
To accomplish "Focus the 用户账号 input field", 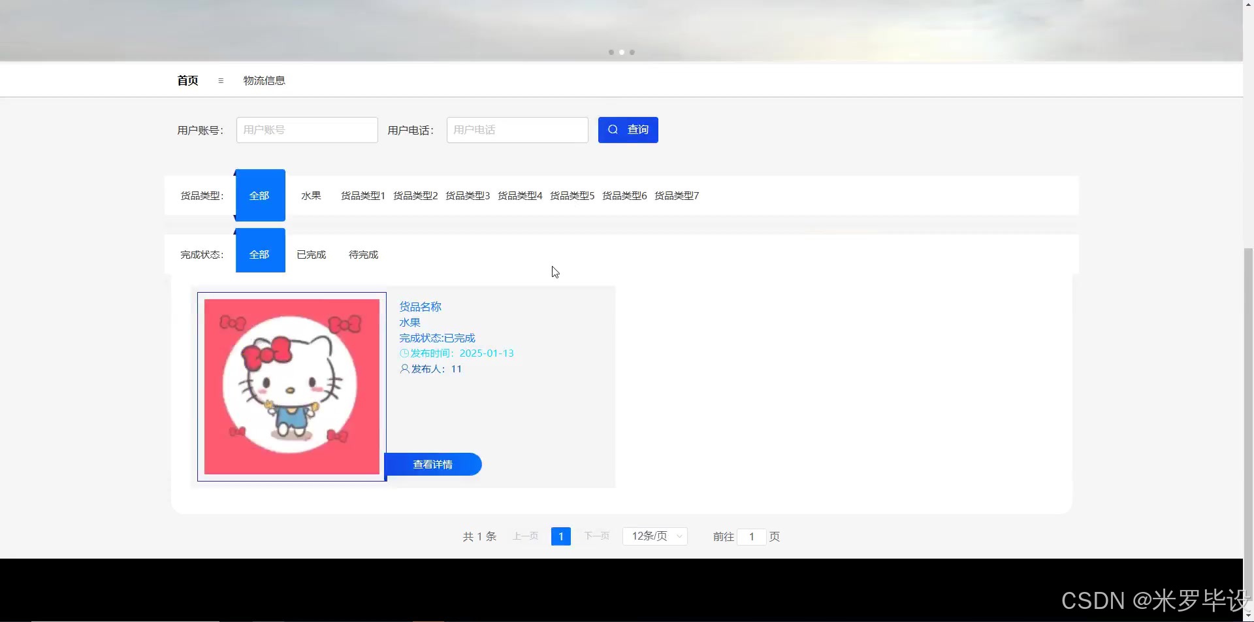I will pos(307,130).
